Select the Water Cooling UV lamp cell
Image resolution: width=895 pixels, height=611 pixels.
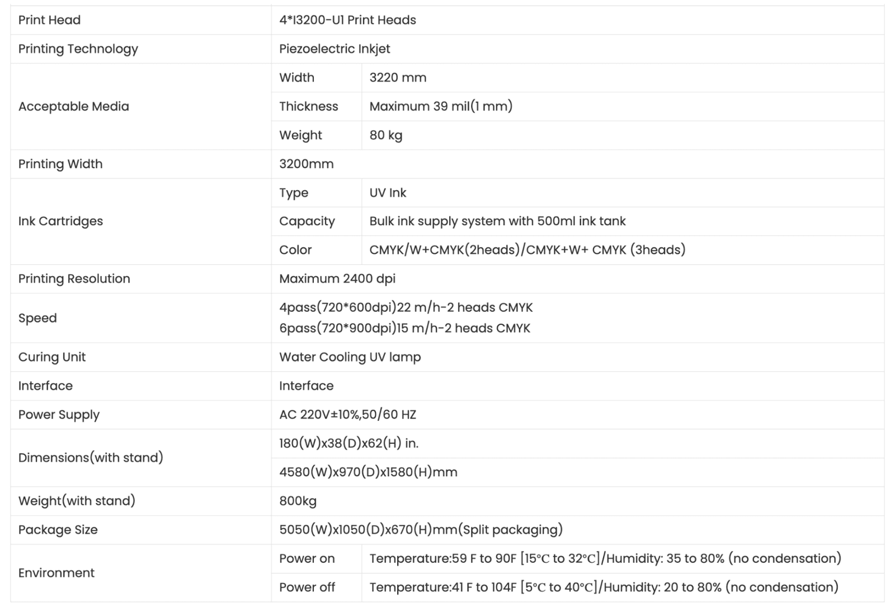(x=350, y=357)
